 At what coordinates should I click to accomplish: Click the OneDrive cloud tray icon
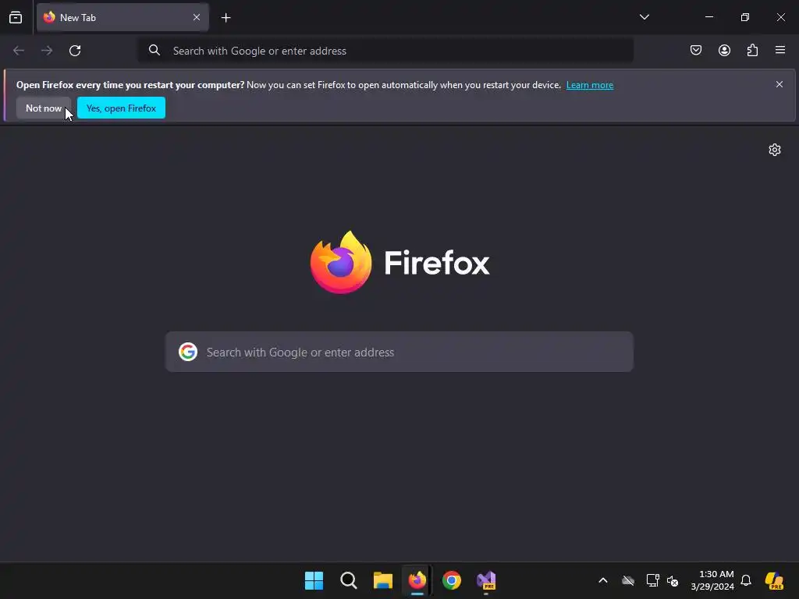pyautogui.click(x=628, y=580)
